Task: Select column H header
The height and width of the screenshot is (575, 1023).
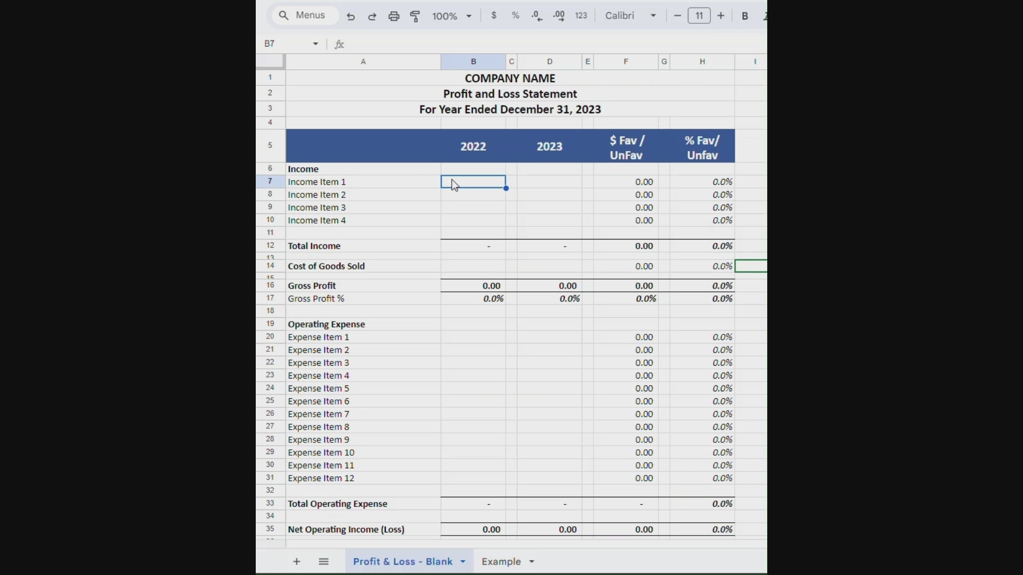Action: (702, 62)
